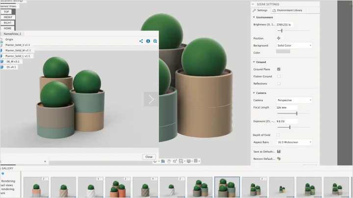Collapse the Environment section
Image resolution: width=353 pixels, height=198 pixels.
coord(254,17)
